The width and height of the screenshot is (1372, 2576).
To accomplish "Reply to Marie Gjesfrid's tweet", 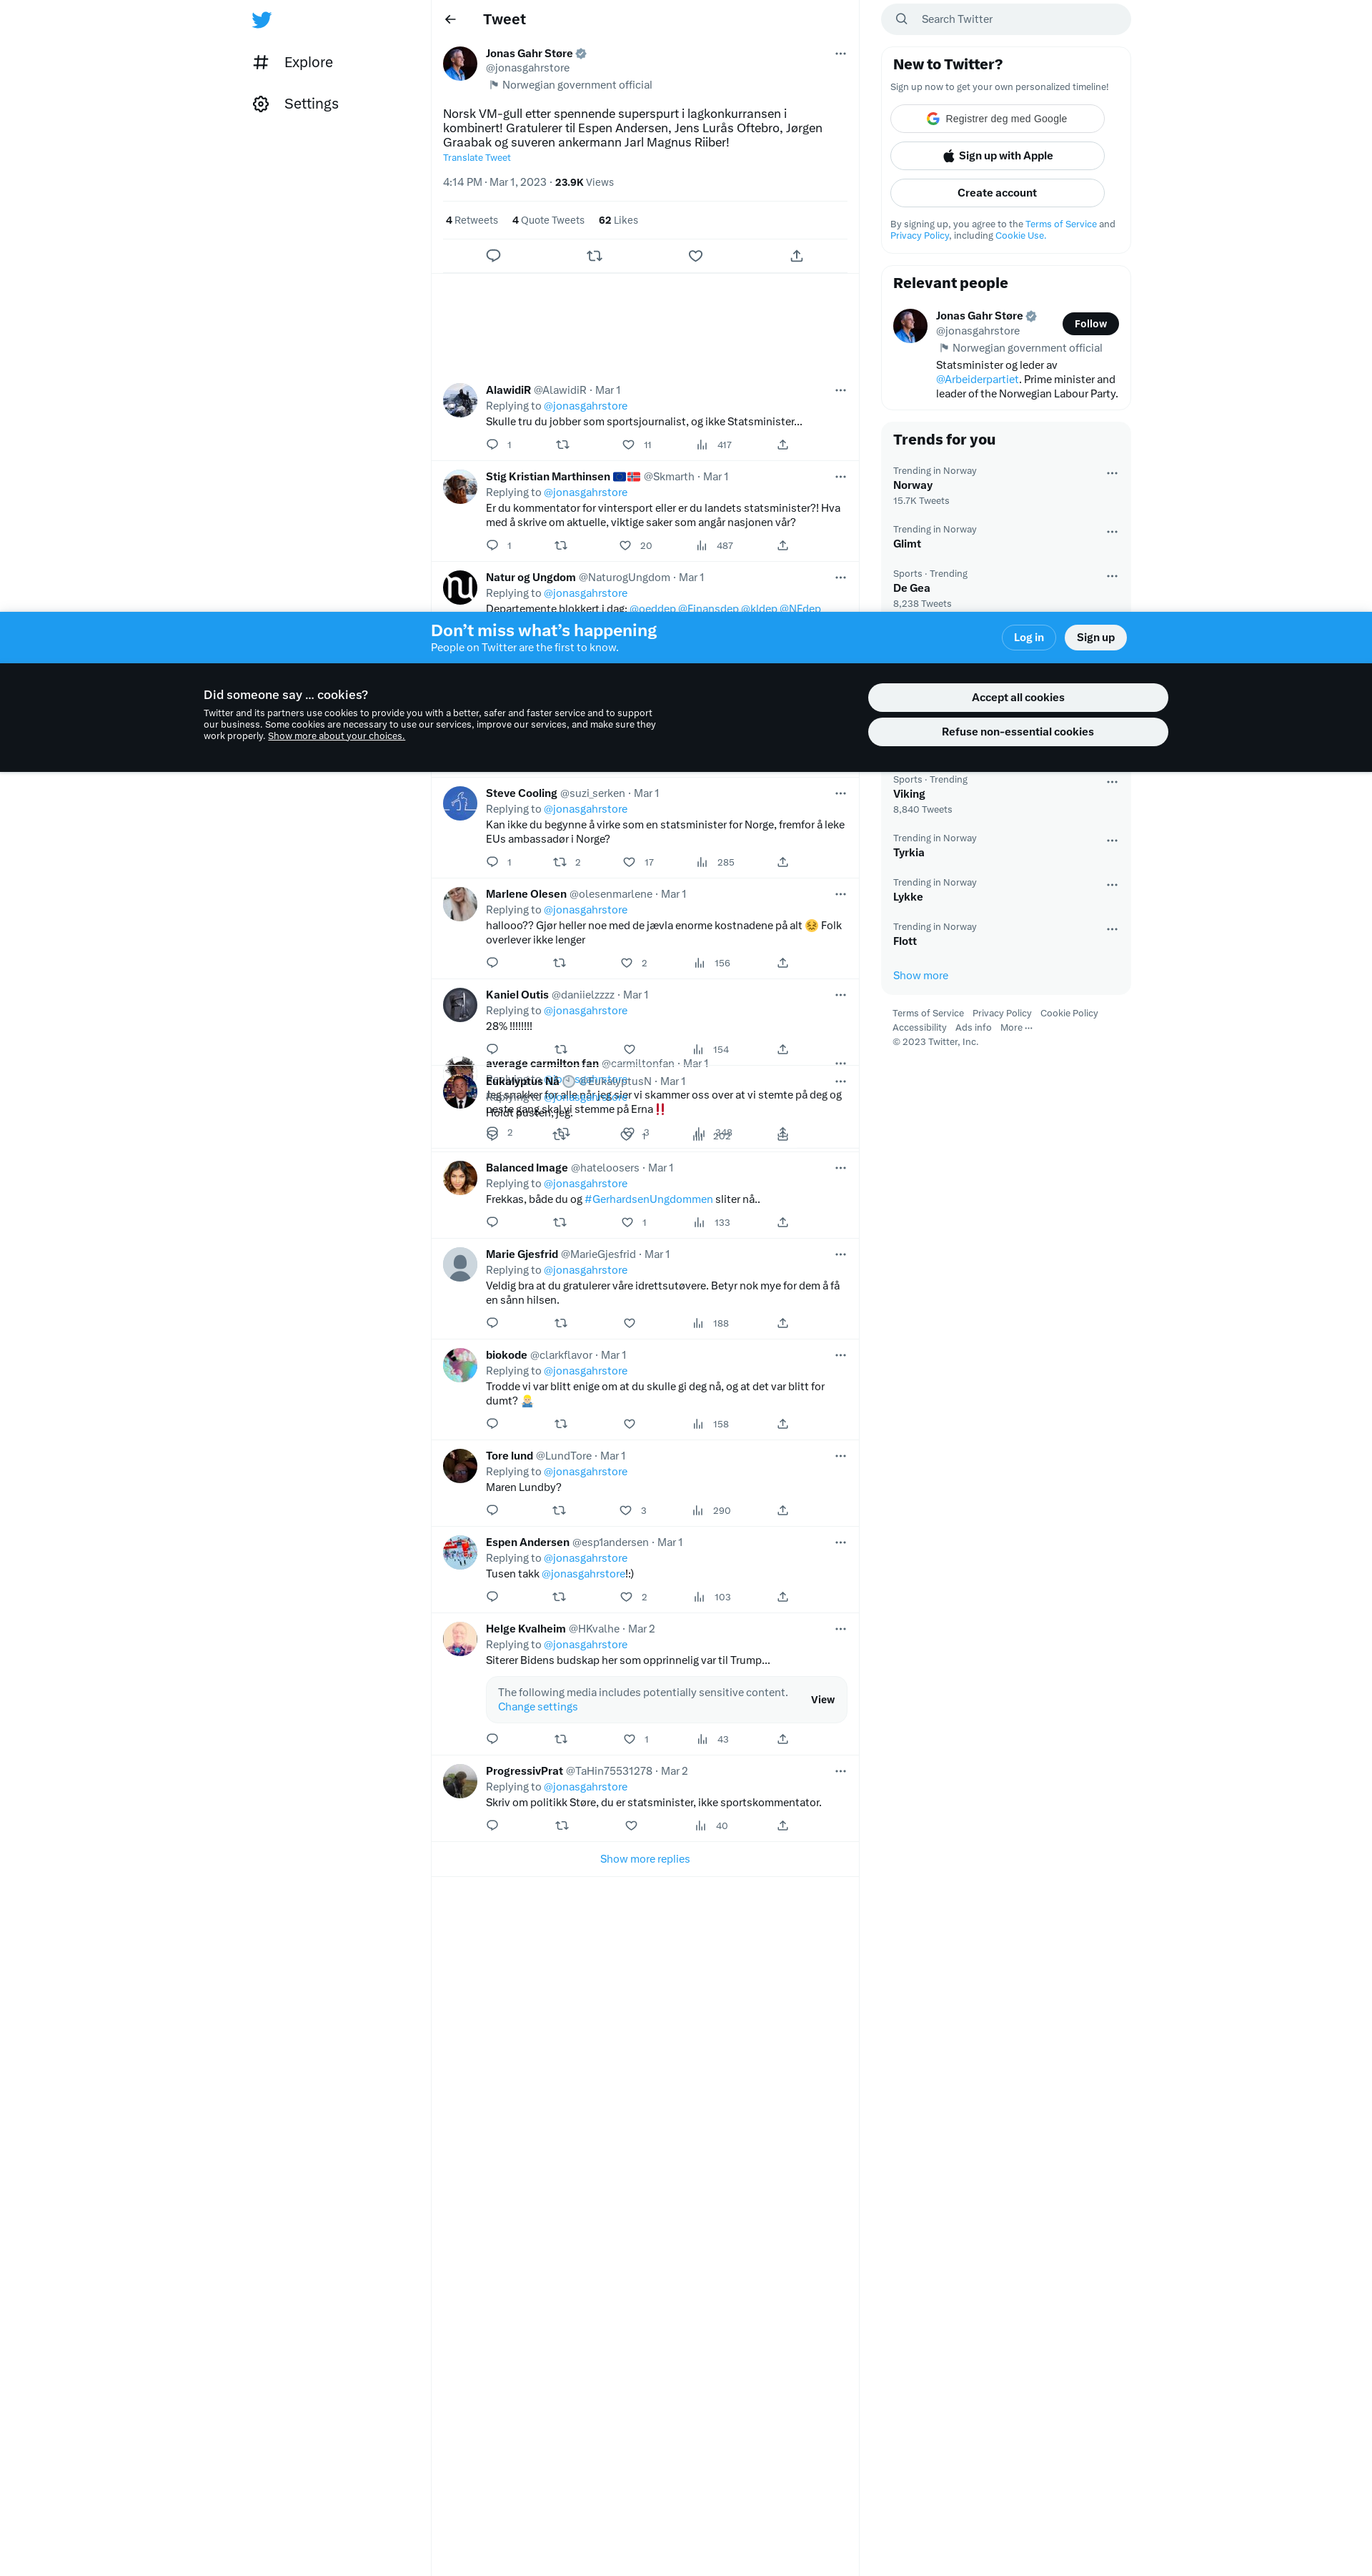I will pos(492,1323).
